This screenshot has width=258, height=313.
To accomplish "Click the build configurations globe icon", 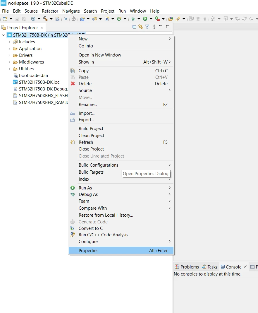I will [x=33, y=19].
